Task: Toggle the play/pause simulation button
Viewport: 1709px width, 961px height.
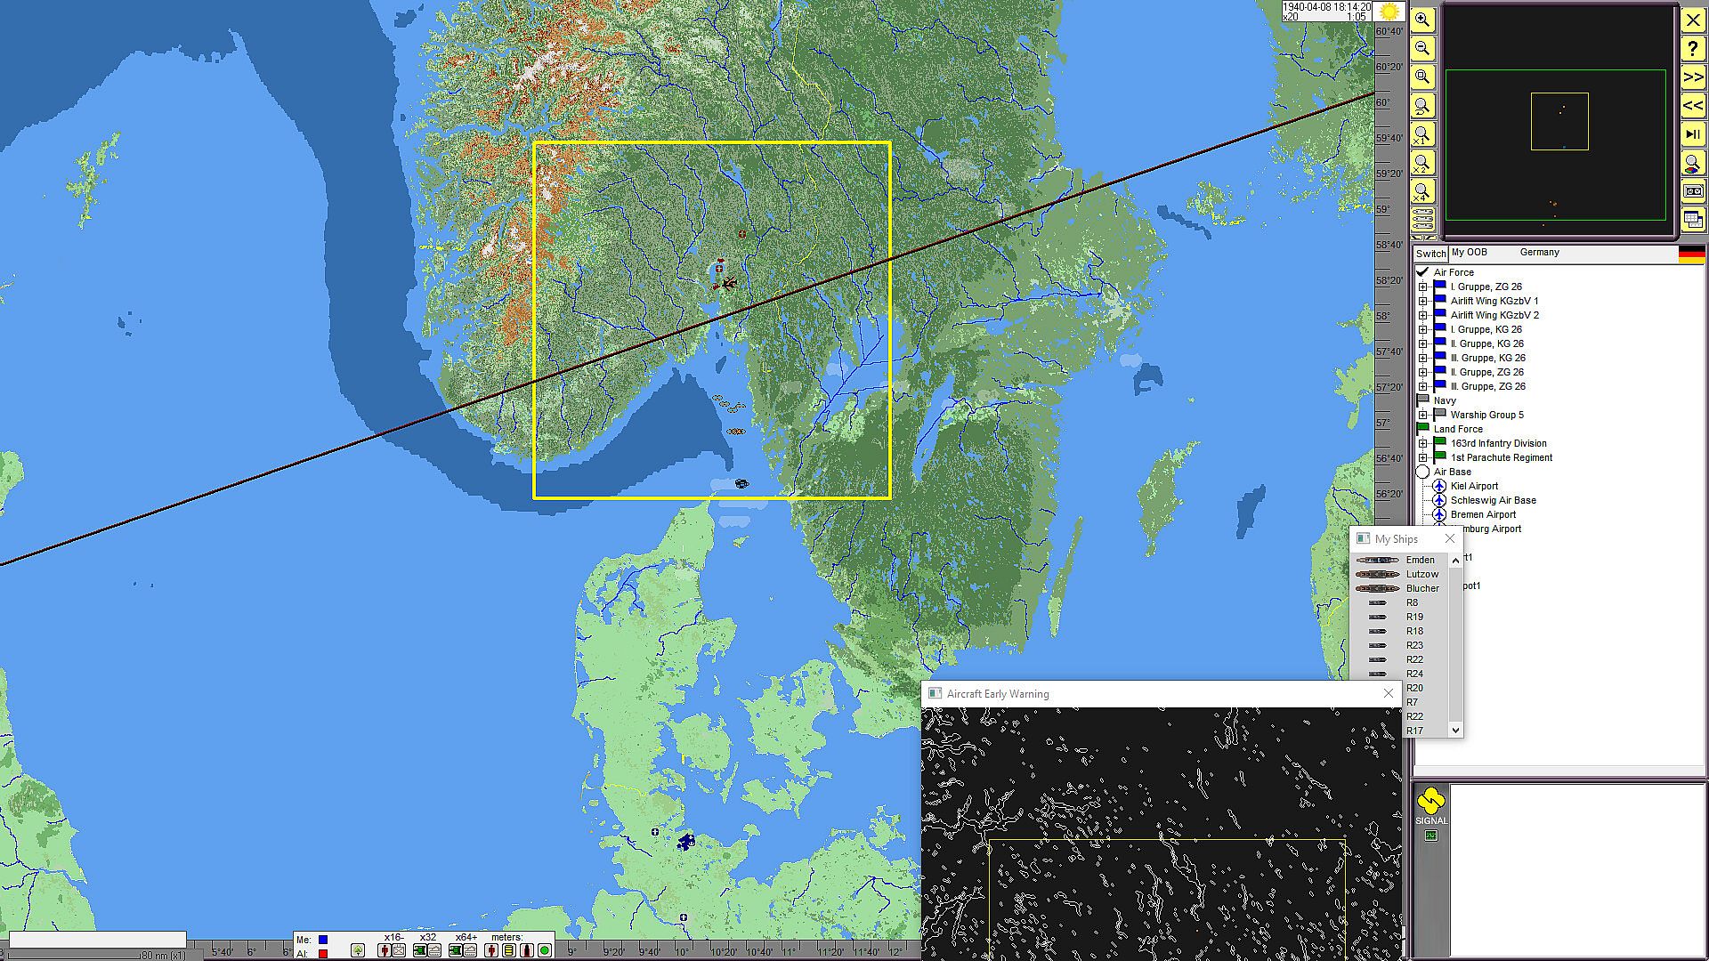Action: (1692, 134)
